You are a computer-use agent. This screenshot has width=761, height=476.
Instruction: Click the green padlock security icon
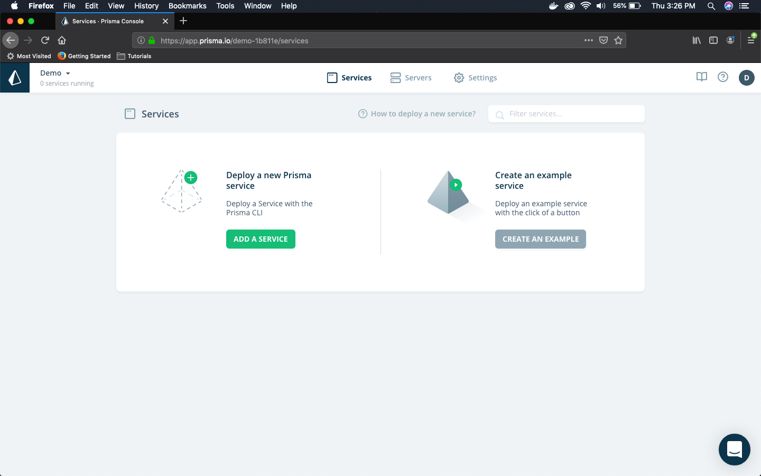152,40
